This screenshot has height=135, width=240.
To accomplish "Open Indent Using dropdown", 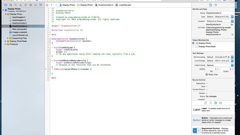I will tap(220, 65).
